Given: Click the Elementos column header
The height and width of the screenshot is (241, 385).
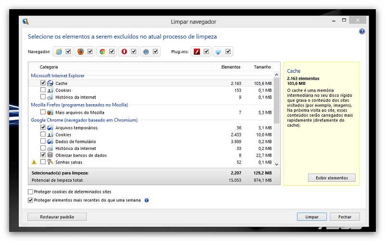Looking at the screenshot, I should point(231,67).
